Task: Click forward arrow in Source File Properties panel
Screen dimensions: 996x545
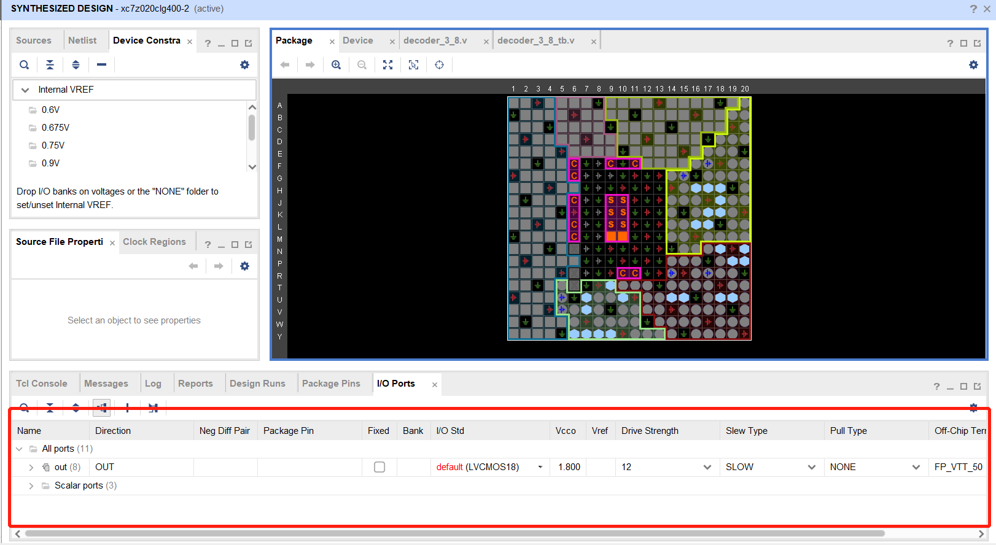Action: pyautogui.click(x=219, y=266)
